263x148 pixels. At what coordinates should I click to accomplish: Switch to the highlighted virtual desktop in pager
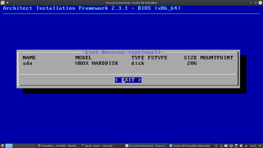click(x=9, y=146)
